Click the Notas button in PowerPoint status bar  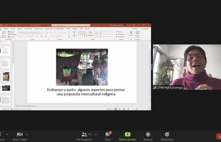click(109, 109)
